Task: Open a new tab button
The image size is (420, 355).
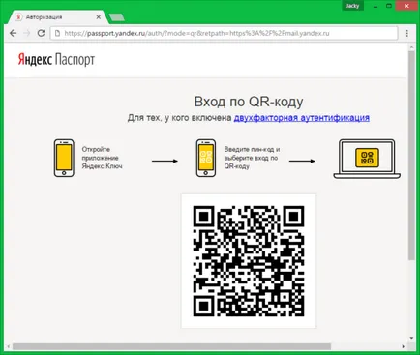Action: pos(117,17)
